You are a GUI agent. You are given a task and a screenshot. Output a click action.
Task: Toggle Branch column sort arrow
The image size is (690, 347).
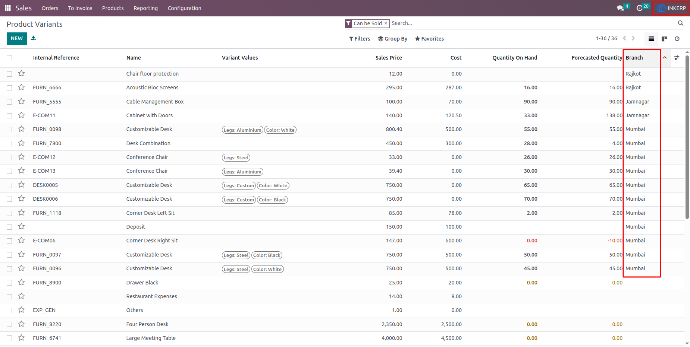(x=665, y=58)
